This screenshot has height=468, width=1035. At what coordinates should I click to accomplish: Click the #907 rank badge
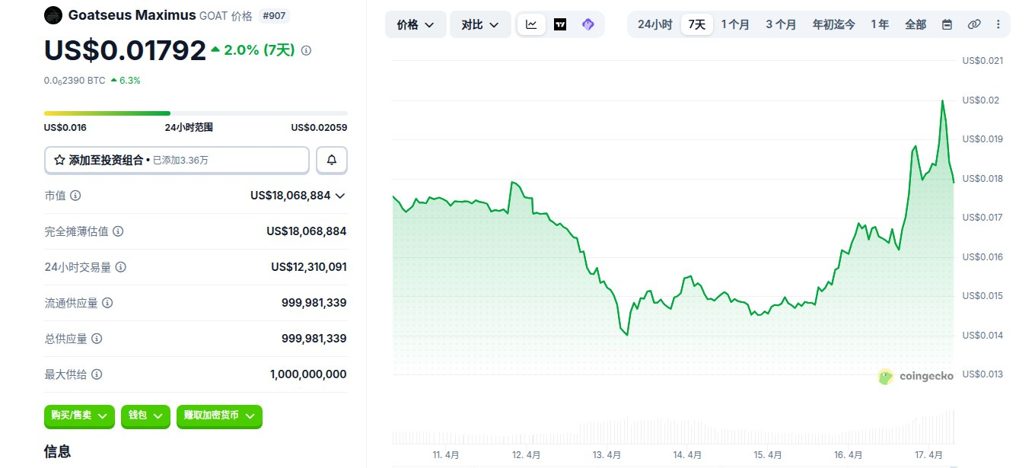tap(275, 15)
